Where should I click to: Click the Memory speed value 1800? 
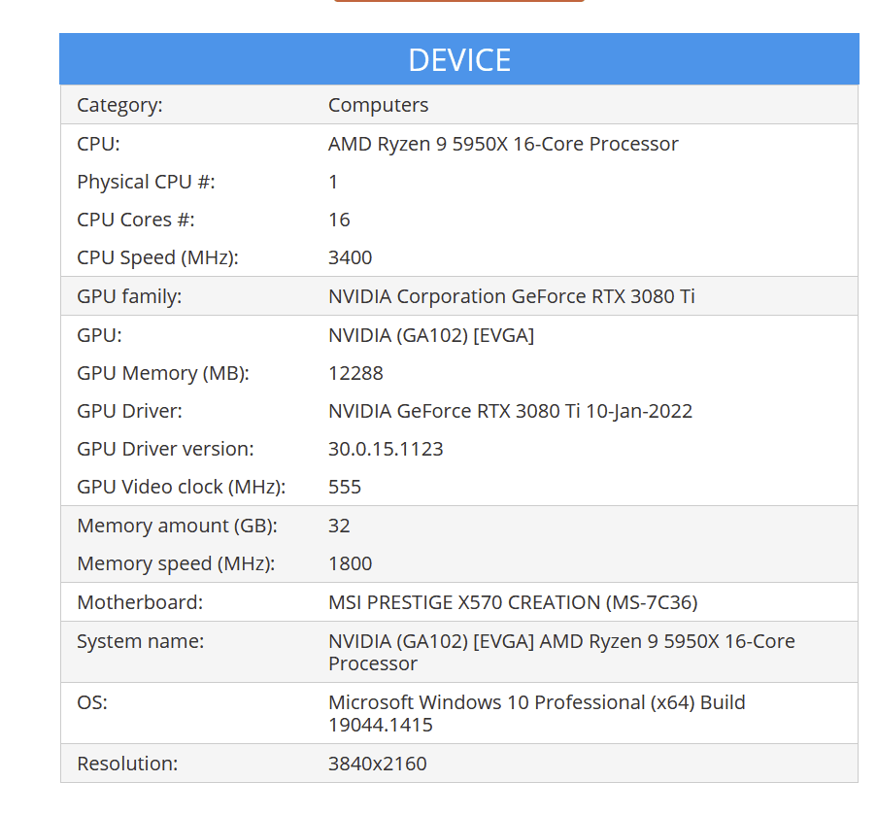[x=350, y=563]
